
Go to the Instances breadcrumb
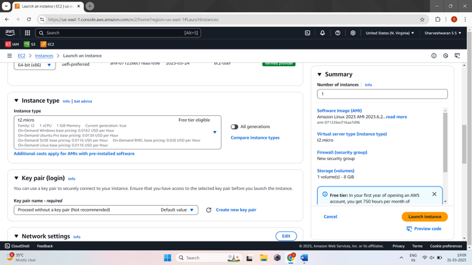point(44,56)
